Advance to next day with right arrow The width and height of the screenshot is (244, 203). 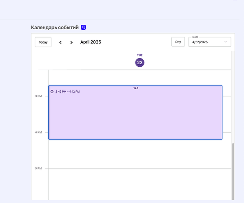(71, 42)
